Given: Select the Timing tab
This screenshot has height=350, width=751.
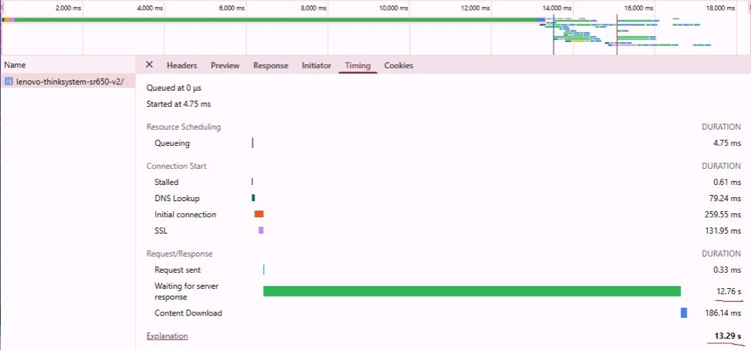Looking at the screenshot, I should pos(358,66).
